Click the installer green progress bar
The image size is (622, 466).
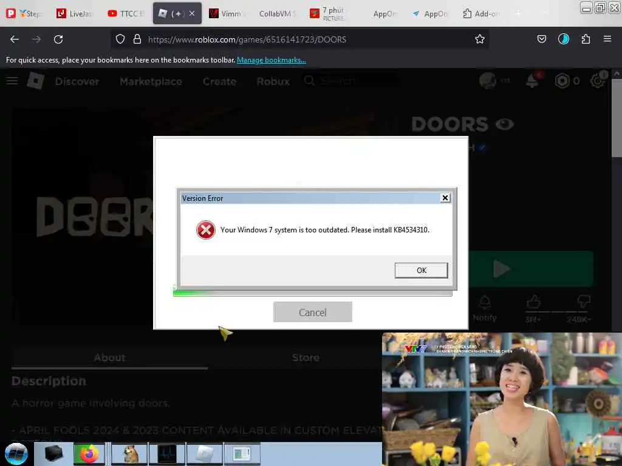313,293
